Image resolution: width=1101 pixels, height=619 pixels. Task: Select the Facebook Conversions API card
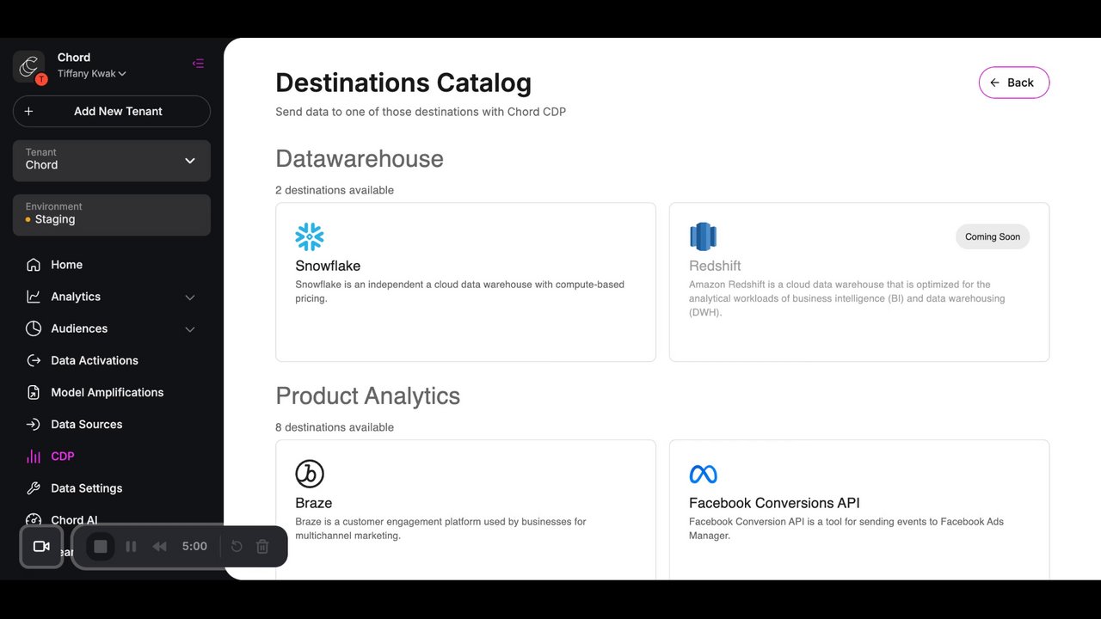859,510
